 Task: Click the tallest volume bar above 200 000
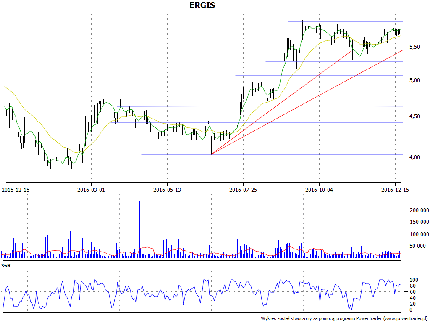point(139,229)
